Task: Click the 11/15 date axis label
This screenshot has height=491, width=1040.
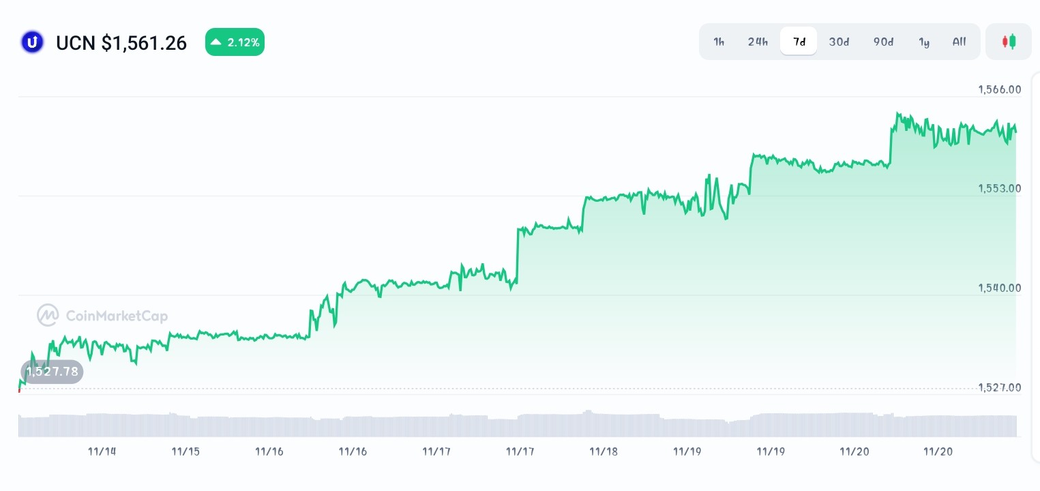Action: click(x=185, y=451)
